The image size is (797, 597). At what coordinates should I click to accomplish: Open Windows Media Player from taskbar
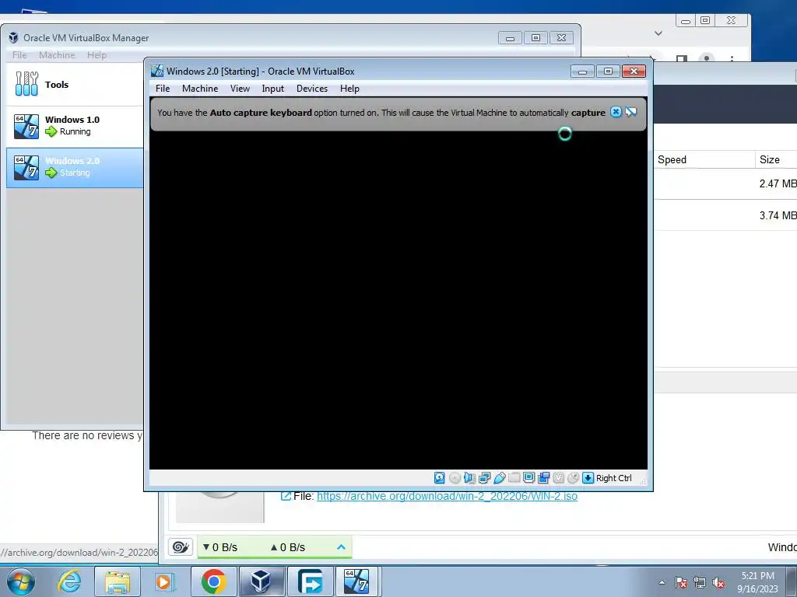coord(164,581)
